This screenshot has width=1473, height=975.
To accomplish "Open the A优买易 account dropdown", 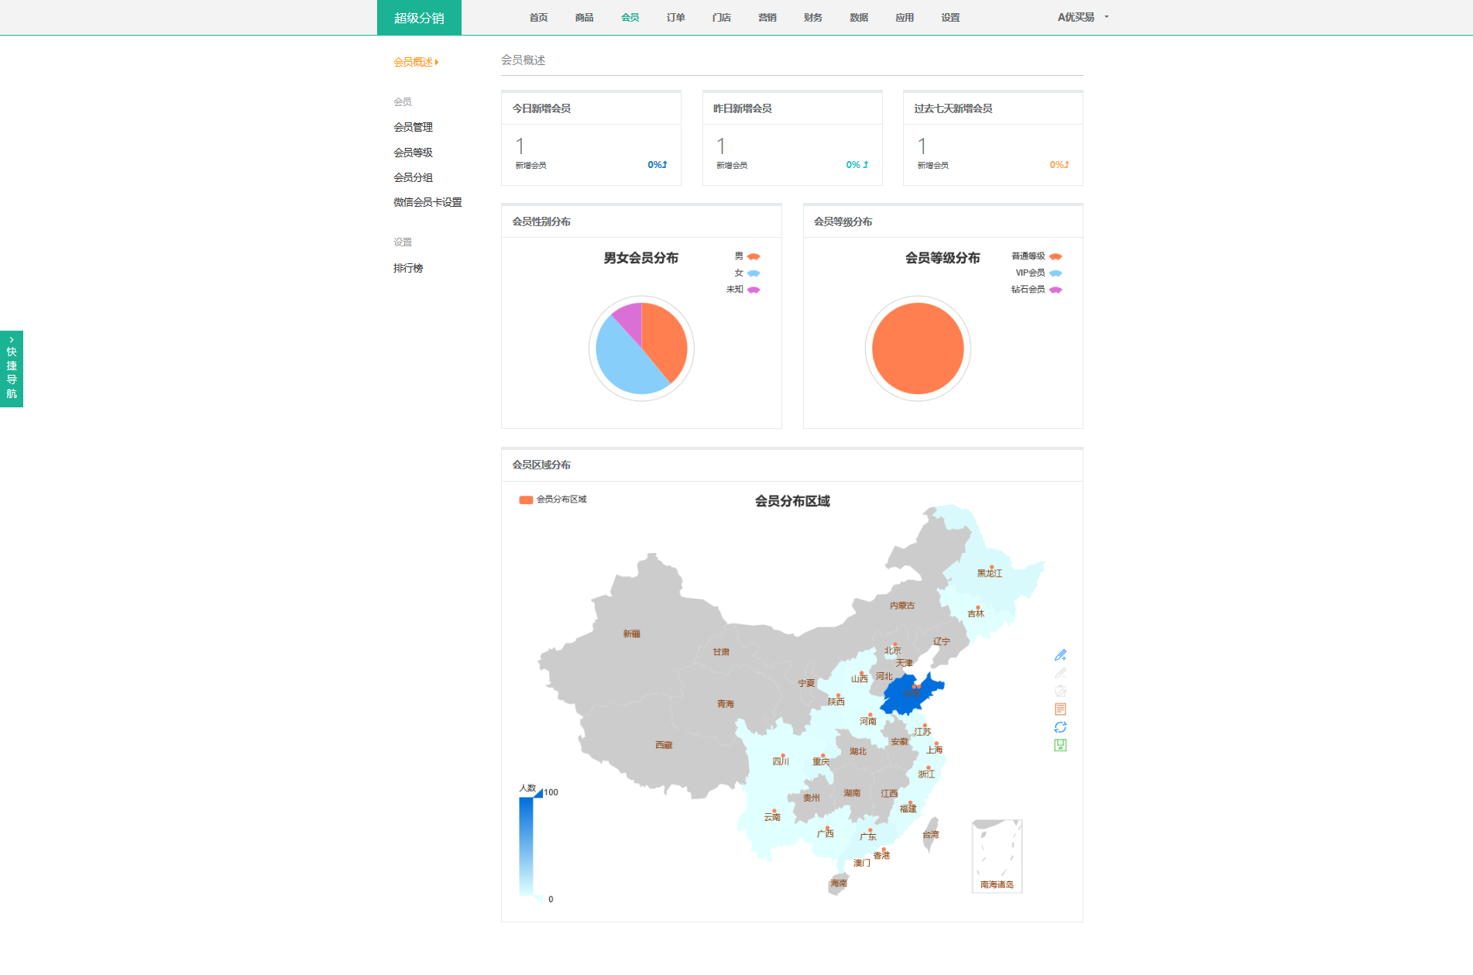I will (1083, 17).
